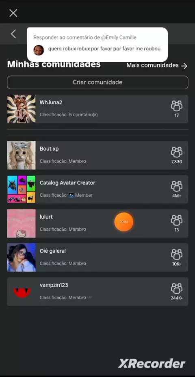The height and width of the screenshot is (377, 195).
Task: Open the Mais comunidades link
Action: pyautogui.click(x=157, y=65)
